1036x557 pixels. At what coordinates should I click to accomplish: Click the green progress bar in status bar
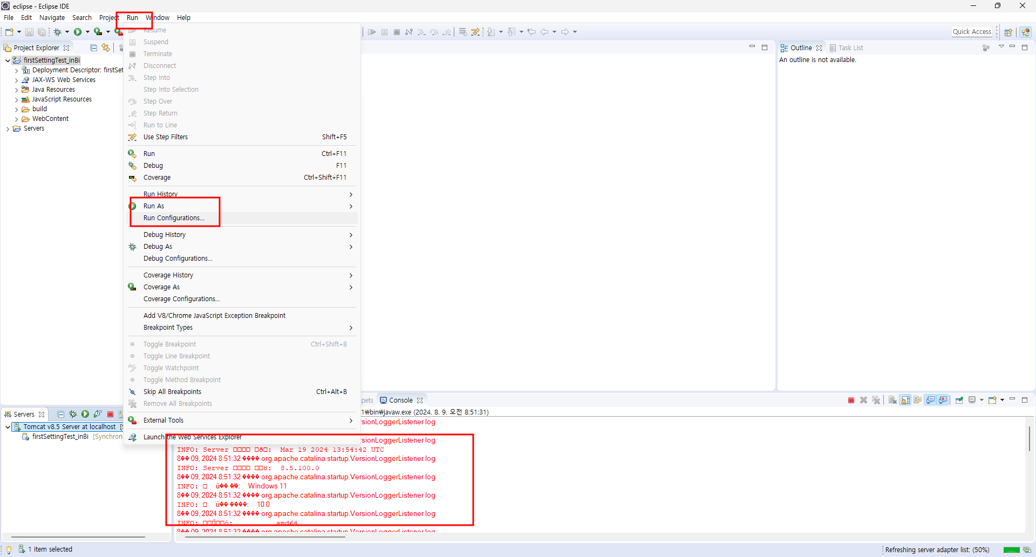point(1011,550)
